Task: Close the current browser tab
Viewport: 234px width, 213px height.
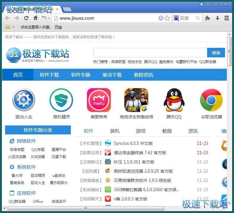Action: click(x=57, y=9)
